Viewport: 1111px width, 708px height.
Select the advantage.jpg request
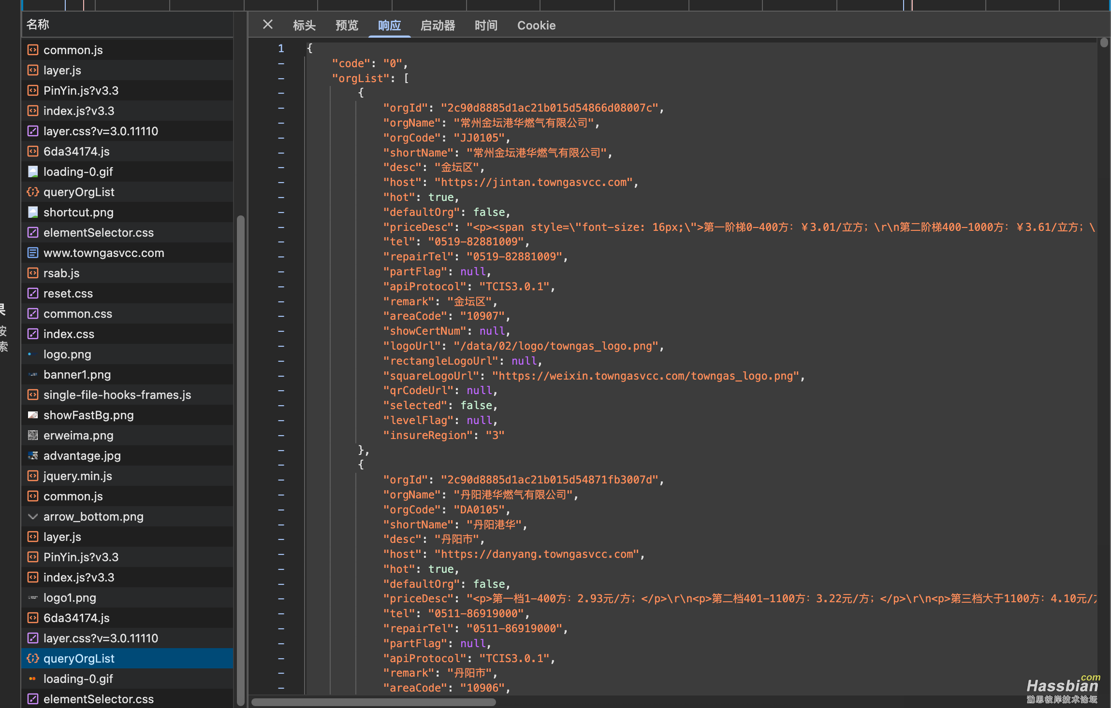tap(128, 455)
